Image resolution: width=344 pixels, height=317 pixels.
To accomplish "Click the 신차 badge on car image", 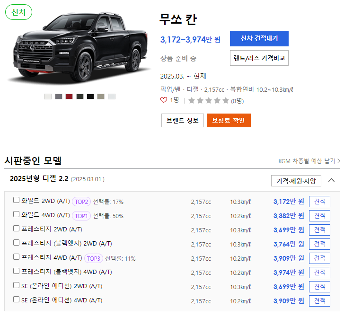I will [x=18, y=12].
